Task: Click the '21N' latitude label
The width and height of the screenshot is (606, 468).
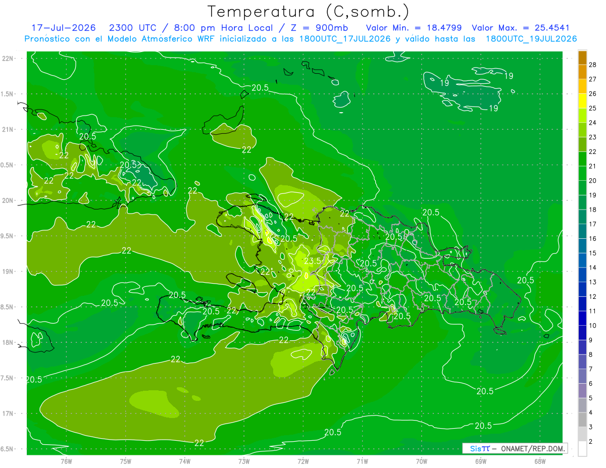Action: [x=8, y=129]
